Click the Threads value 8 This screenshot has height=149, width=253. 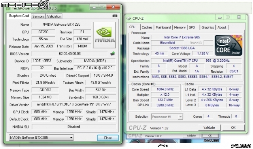point(236,116)
